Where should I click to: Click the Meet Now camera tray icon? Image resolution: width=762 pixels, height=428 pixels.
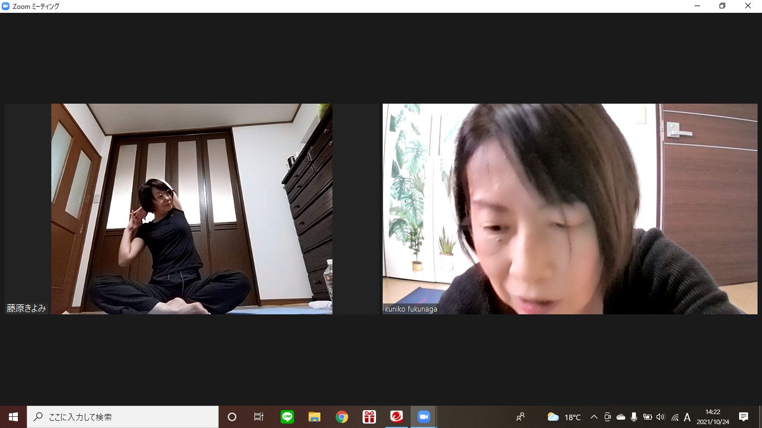pyautogui.click(x=607, y=417)
